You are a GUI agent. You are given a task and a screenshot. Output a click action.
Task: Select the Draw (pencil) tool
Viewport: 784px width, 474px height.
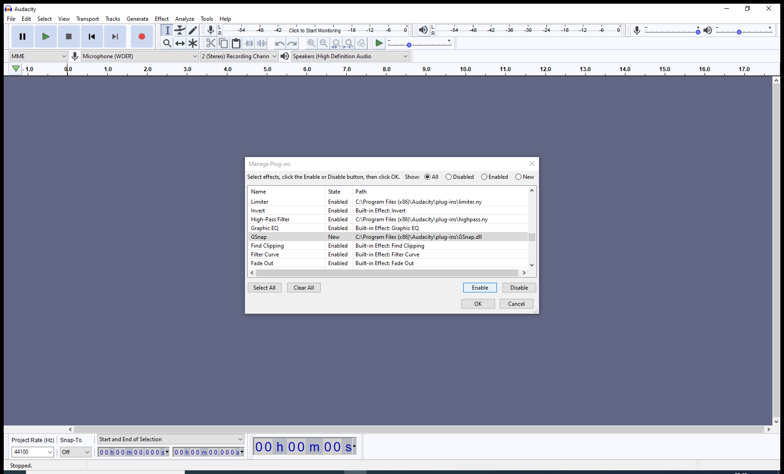click(193, 30)
